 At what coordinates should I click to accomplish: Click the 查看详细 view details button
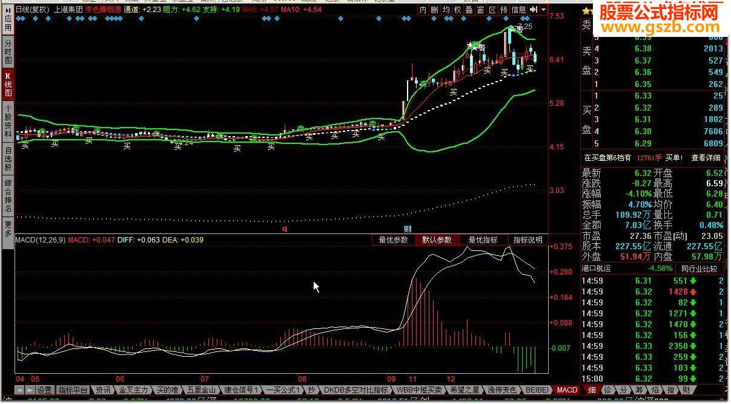pos(706,158)
